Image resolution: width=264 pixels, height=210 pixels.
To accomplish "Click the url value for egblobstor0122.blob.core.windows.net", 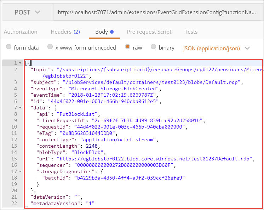I will [155, 159].
